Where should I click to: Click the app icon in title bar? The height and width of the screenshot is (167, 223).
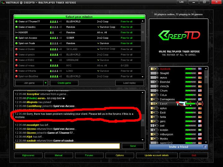click(3, 2)
